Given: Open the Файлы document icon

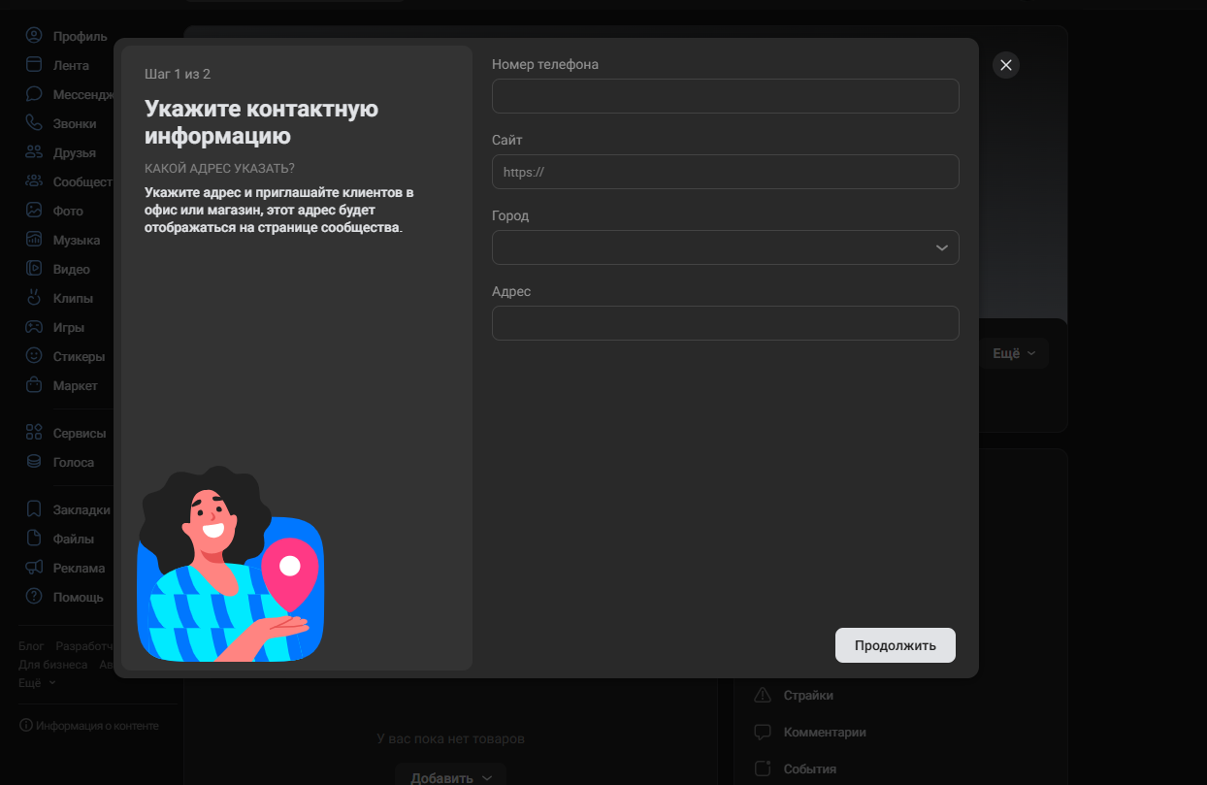Looking at the screenshot, I should click(34, 539).
